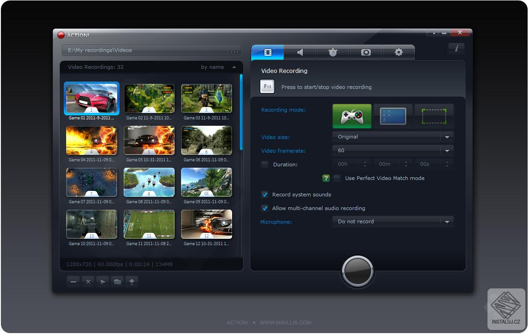Click the Recording mode label
The width and height of the screenshot is (529, 334).
283,110
